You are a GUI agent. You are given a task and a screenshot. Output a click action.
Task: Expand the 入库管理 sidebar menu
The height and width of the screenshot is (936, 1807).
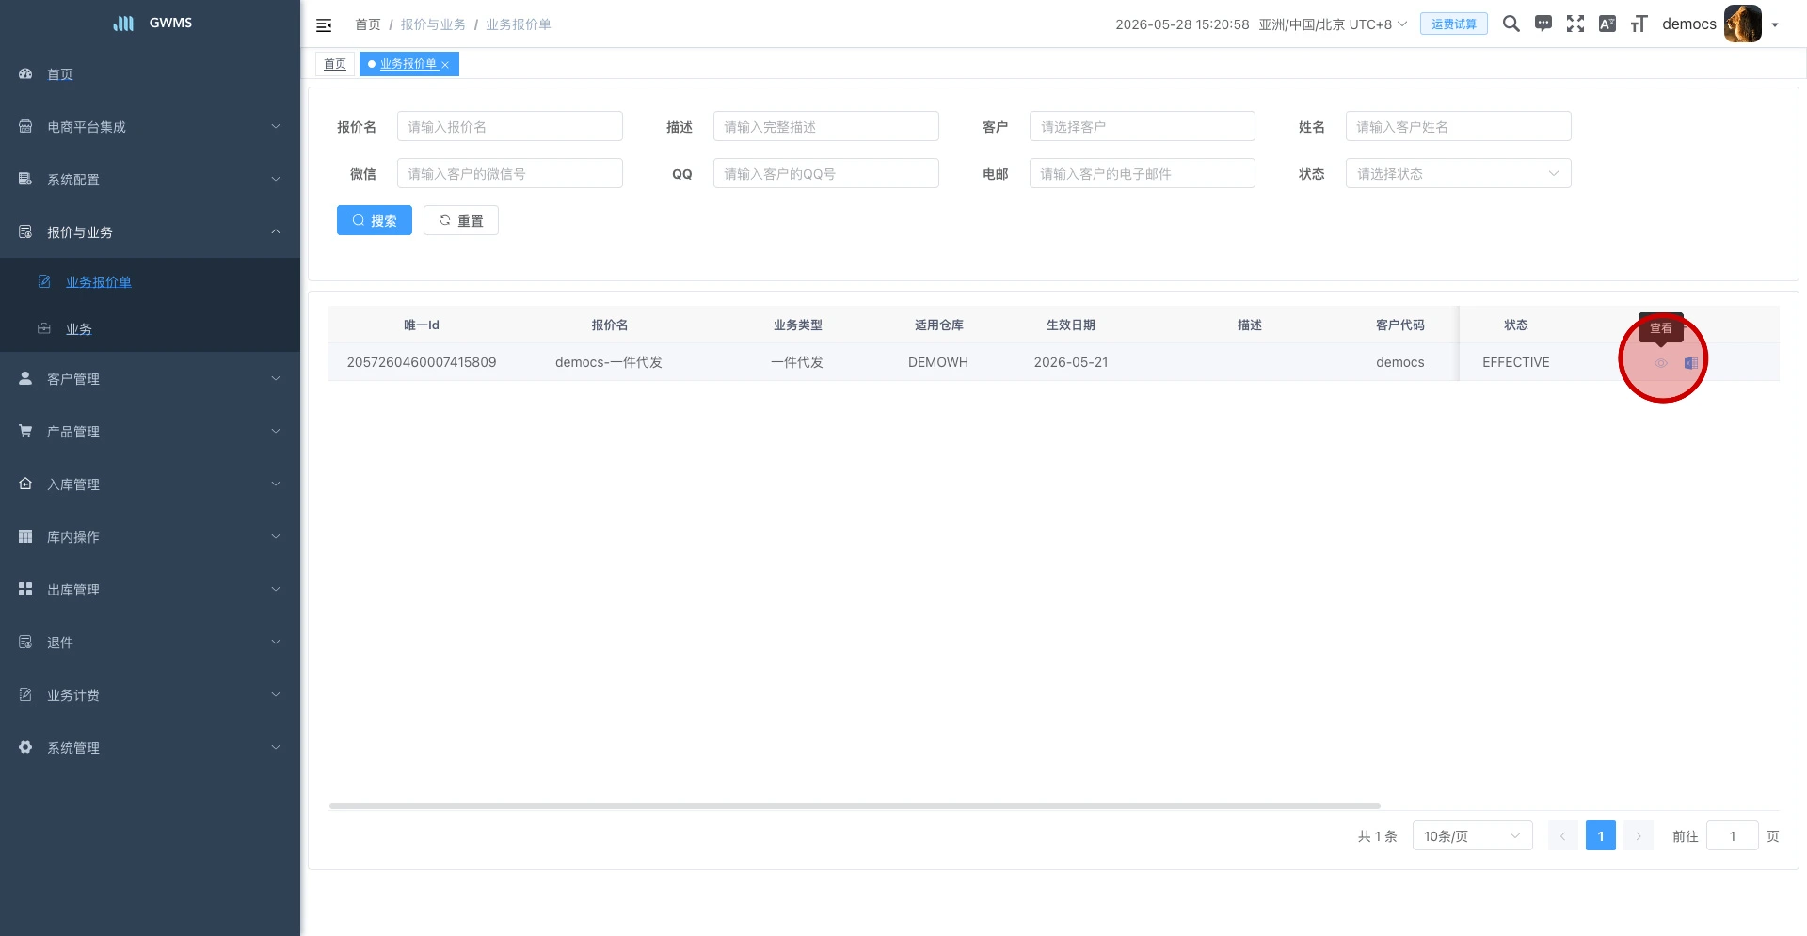(x=151, y=484)
